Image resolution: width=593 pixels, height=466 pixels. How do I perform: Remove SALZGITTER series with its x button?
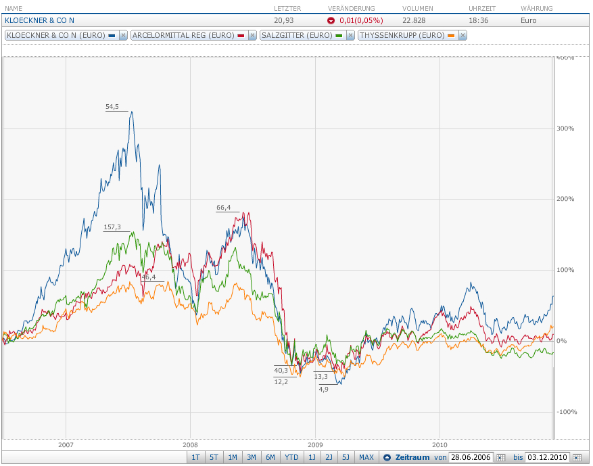350,36
